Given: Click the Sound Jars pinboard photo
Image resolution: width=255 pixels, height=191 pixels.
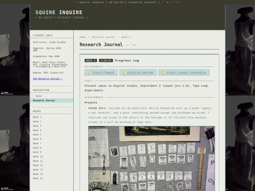Looking at the screenshot, I should tap(152, 158).
